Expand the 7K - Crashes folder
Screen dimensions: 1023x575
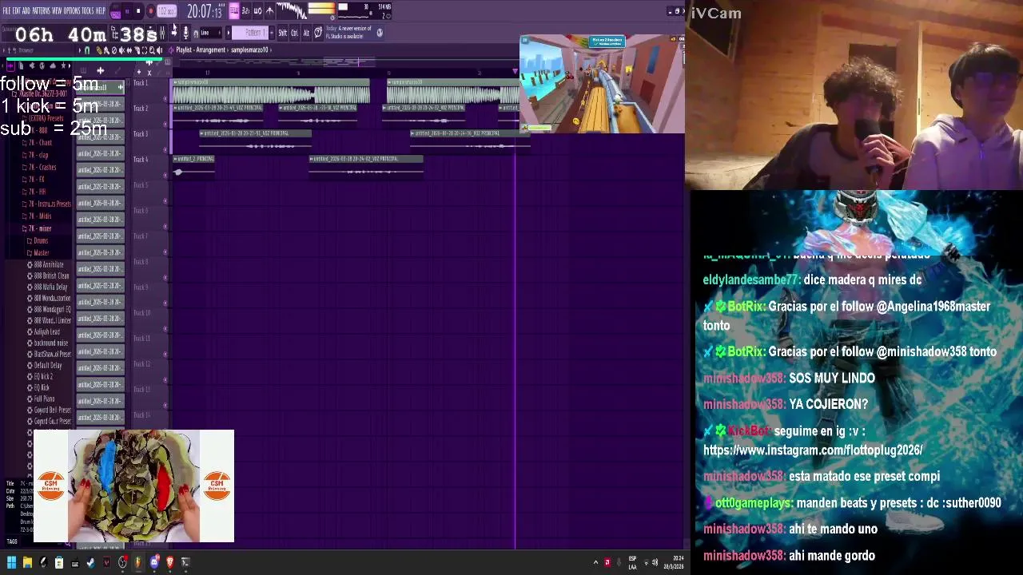(39, 167)
